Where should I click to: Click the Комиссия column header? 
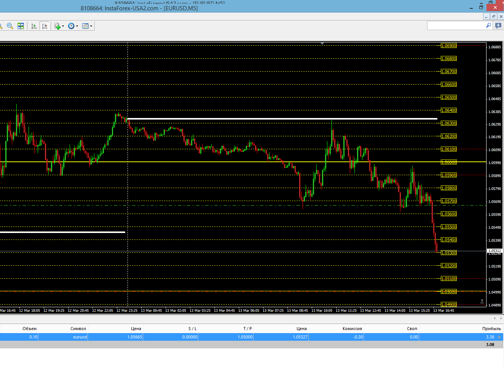pos(352,329)
